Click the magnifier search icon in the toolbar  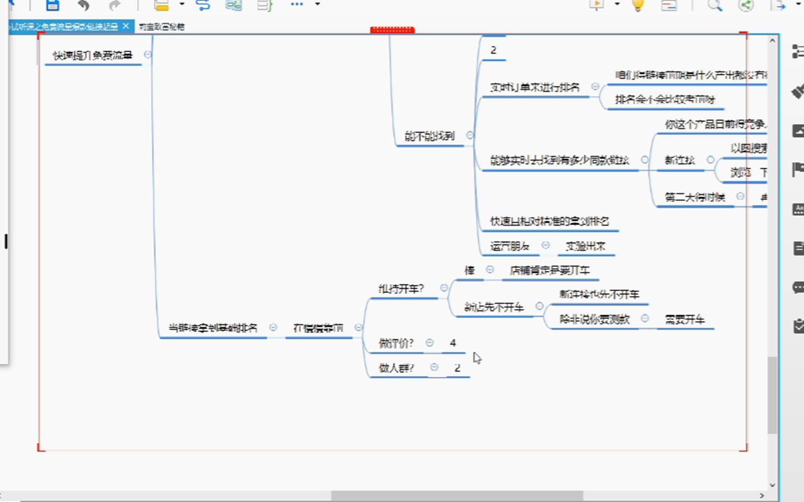click(714, 5)
